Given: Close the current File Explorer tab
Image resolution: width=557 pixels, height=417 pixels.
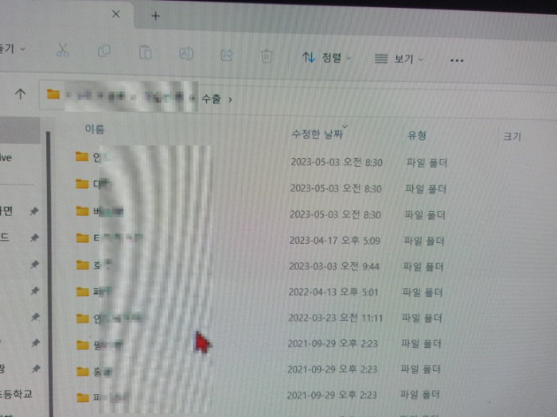Looking at the screenshot, I should pos(116,14).
